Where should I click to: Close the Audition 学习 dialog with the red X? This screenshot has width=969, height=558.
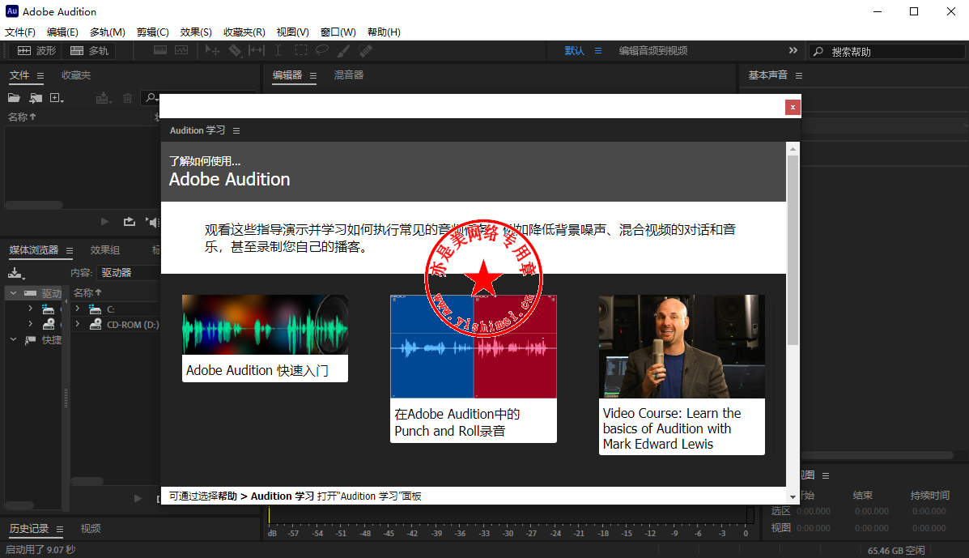tap(793, 108)
